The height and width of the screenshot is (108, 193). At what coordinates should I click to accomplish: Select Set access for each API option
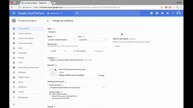pyautogui.click(x=50, y=98)
